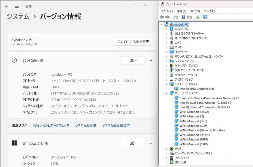
Task: Click the プロセッサ category icon in tree
Action: click(x=171, y=162)
